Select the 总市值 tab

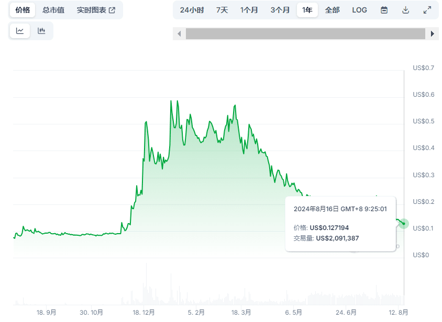pyautogui.click(x=53, y=10)
